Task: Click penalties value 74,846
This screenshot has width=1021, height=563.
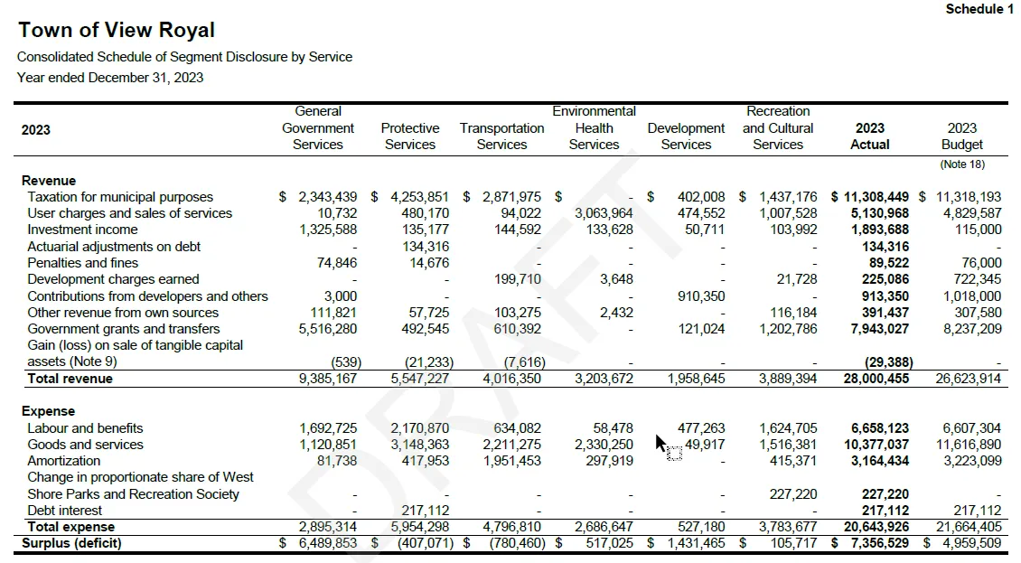Action: (337, 263)
